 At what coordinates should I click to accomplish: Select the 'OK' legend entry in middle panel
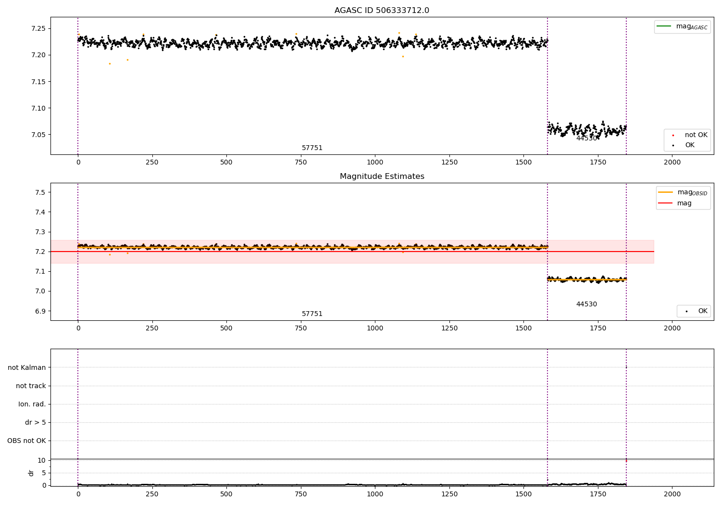[x=703, y=311]
